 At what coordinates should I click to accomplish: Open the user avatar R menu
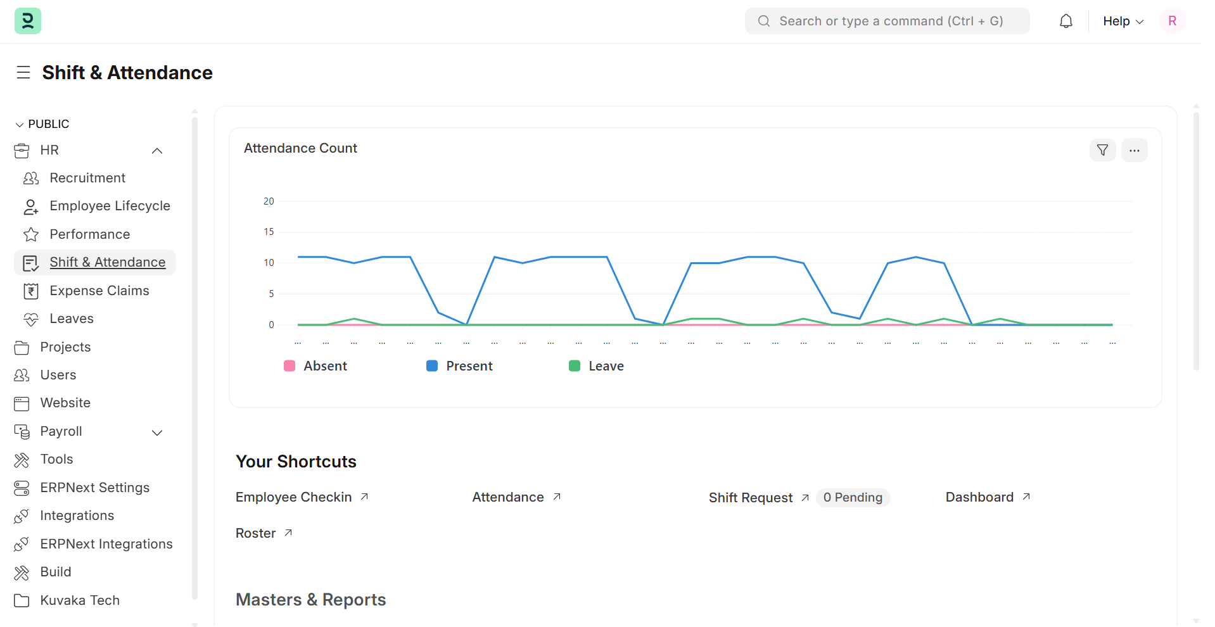[1172, 21]
